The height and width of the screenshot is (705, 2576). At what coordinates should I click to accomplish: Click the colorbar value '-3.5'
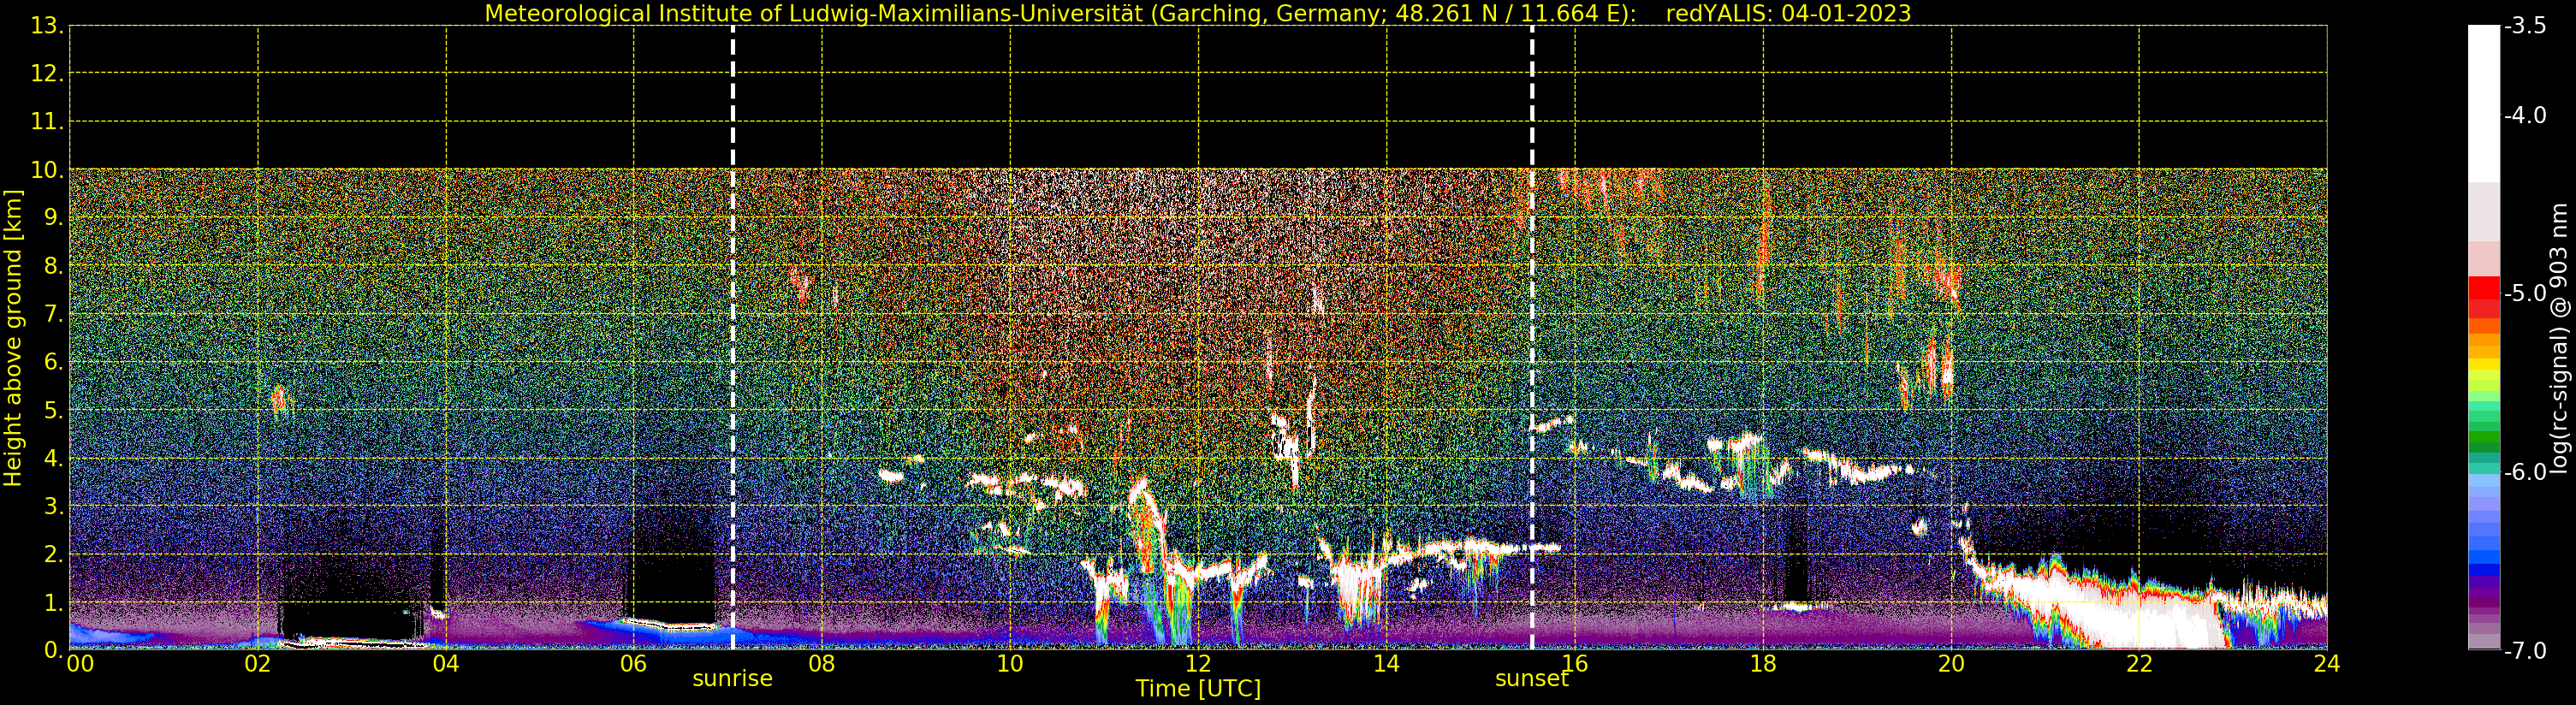2525,26
